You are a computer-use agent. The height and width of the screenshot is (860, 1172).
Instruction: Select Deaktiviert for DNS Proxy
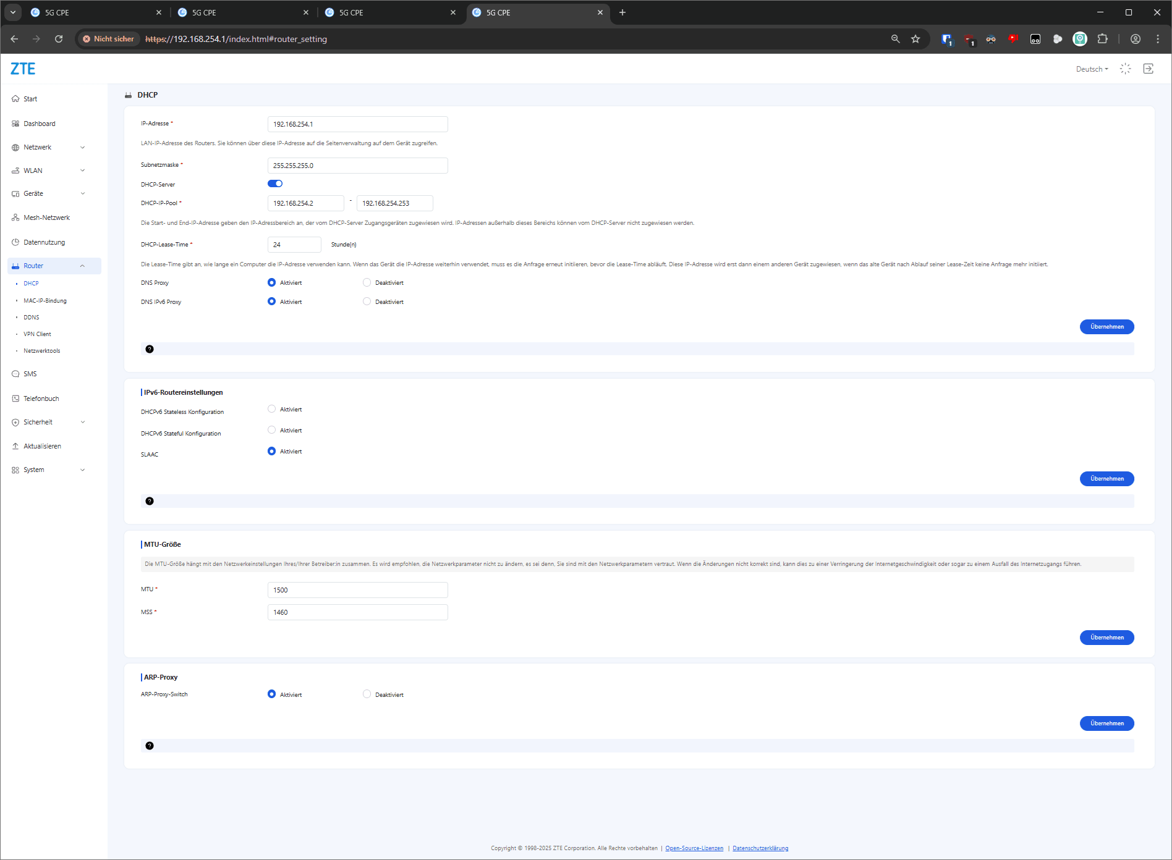(x=367, y=282)
